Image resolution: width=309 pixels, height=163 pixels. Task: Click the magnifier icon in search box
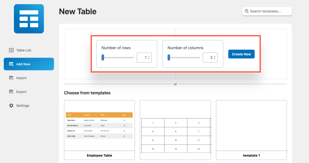(247, 11)
